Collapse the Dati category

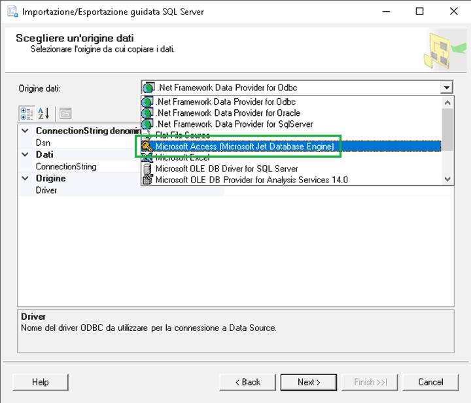coord(26,154)
